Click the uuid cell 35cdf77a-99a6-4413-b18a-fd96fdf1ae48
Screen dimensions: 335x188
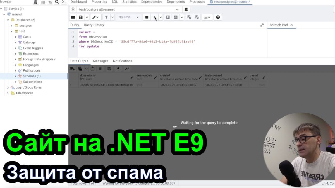pos(106,85)
